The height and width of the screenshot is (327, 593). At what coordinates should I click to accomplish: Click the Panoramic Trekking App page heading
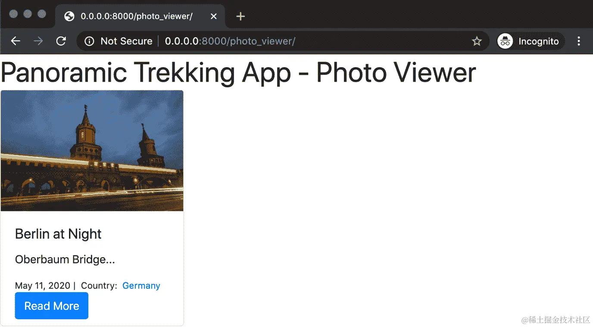(238, 72)
